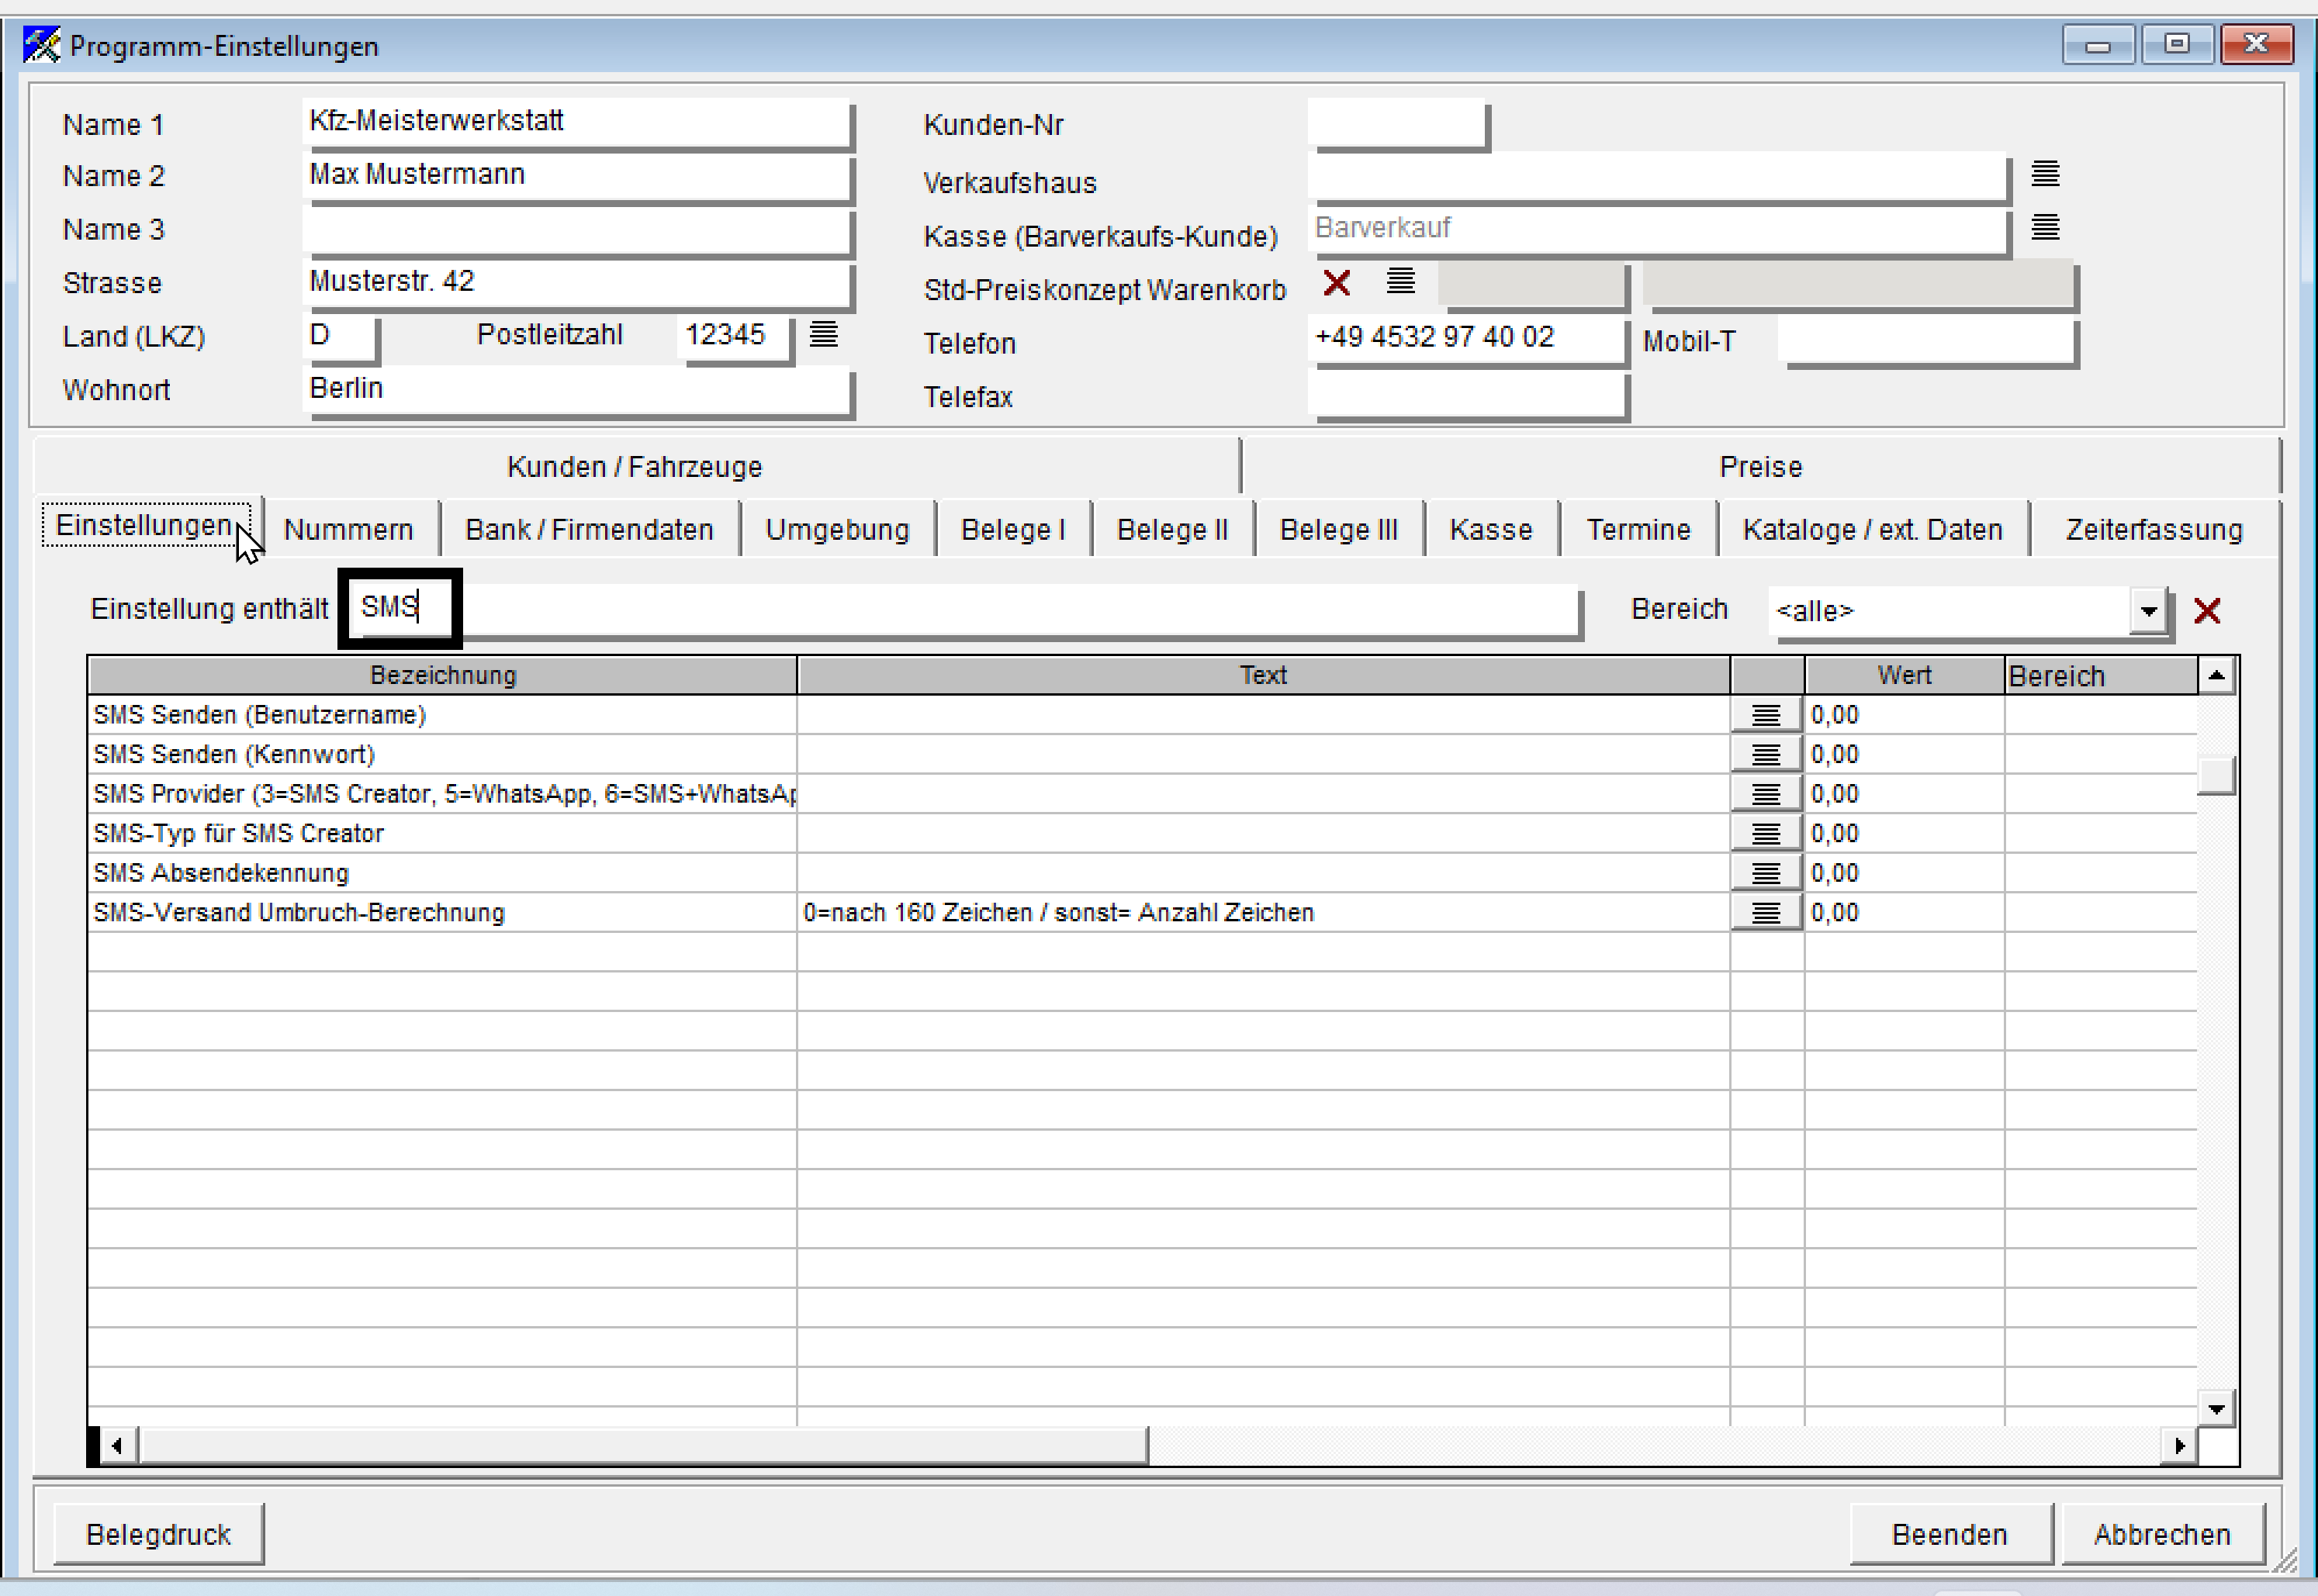Click the Wert column header
Screen dimensions: 2318x1596
1904,675
